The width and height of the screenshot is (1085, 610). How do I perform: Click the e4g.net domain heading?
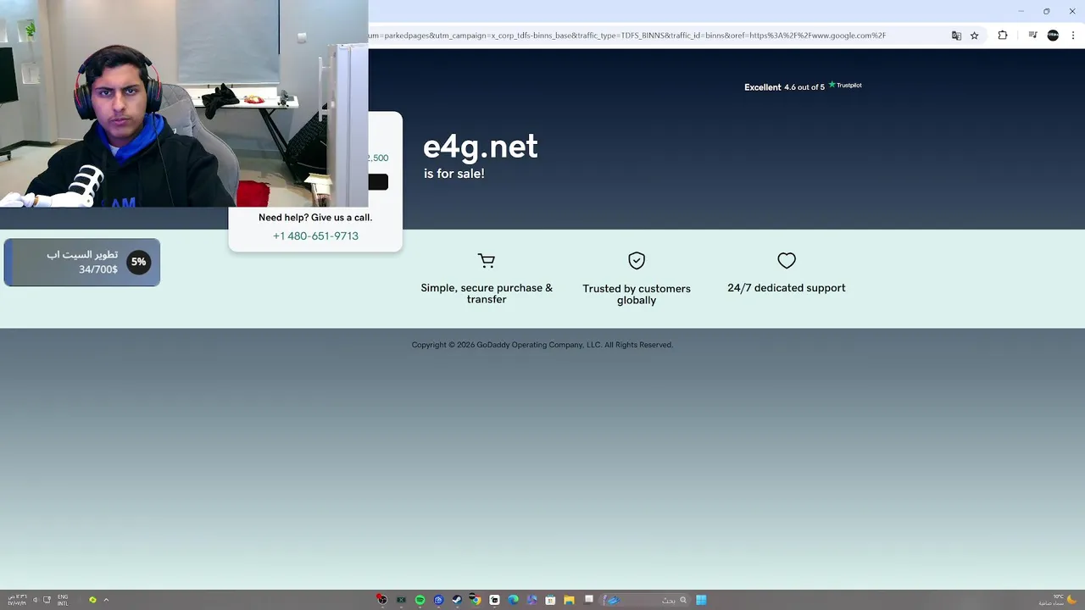[x=480, y=147]
